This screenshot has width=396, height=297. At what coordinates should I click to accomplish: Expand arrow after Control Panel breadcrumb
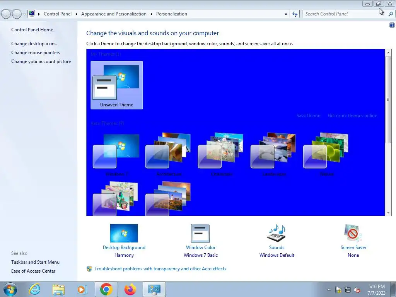click(76, 14)
